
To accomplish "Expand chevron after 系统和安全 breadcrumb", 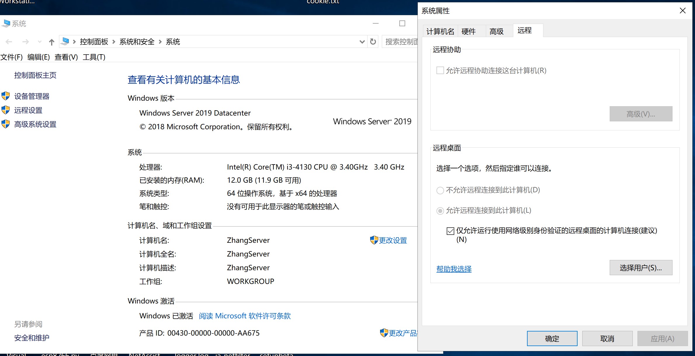I will click(160, 42).
